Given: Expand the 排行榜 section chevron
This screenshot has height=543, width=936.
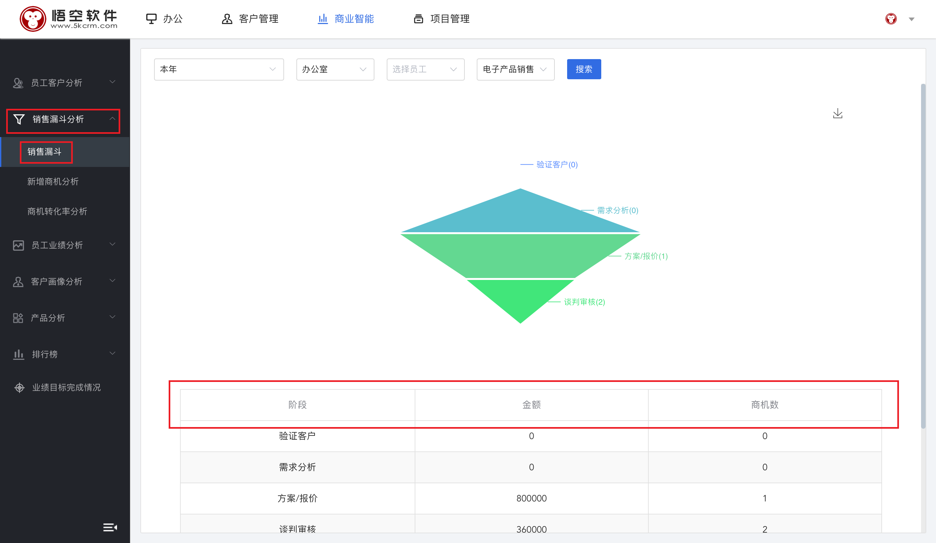Looking at the screenshot, I should (x=112, y=353).
